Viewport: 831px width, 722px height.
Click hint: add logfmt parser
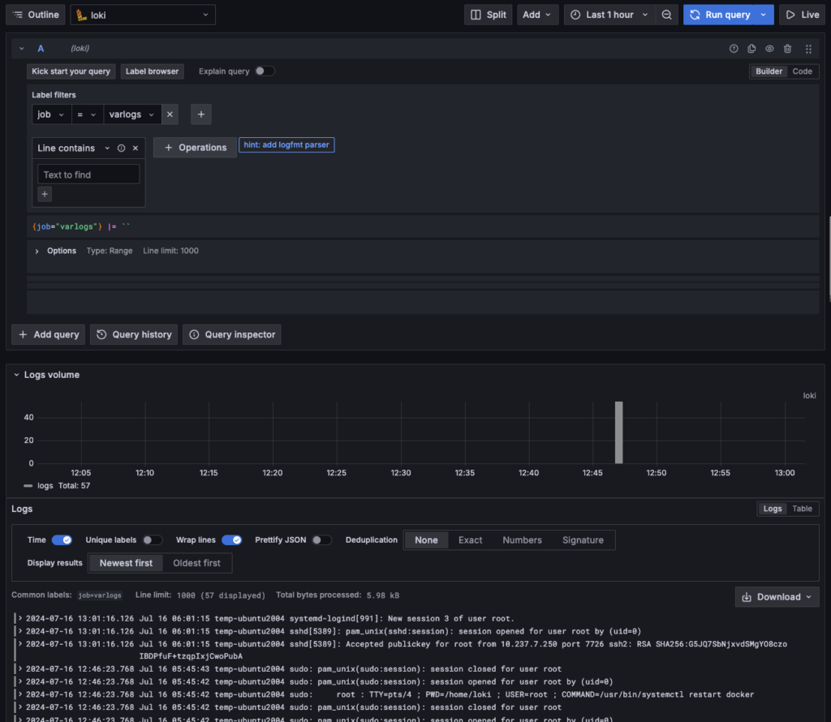pos(286,144)
